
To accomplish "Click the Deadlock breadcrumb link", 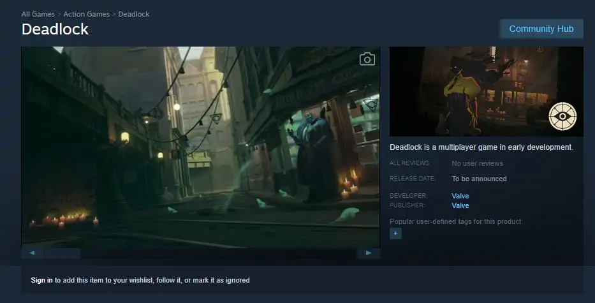I will coord(133,14).
